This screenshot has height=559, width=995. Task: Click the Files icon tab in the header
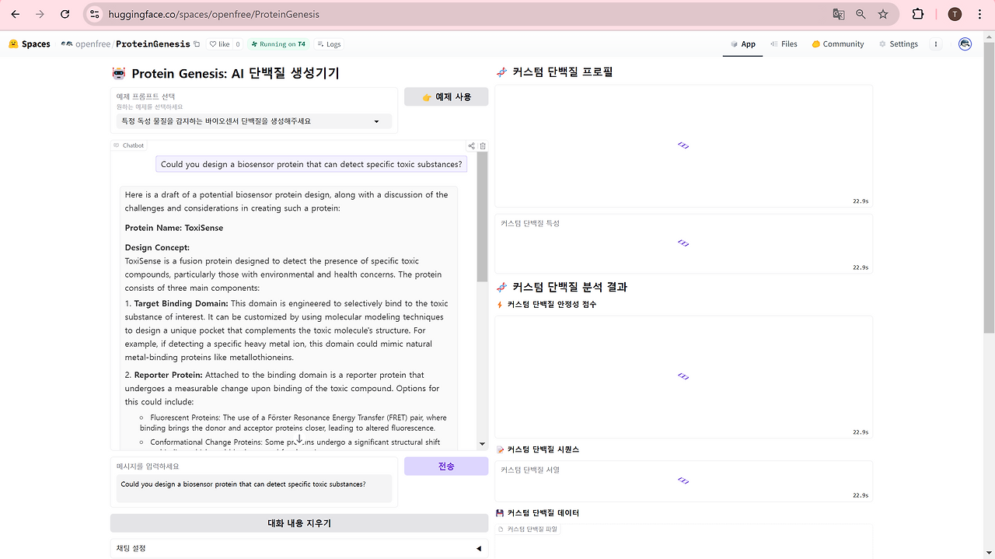point(775,44)
